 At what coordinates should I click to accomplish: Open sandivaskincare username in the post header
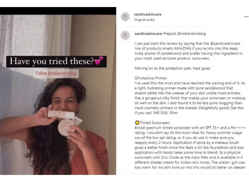148,14
